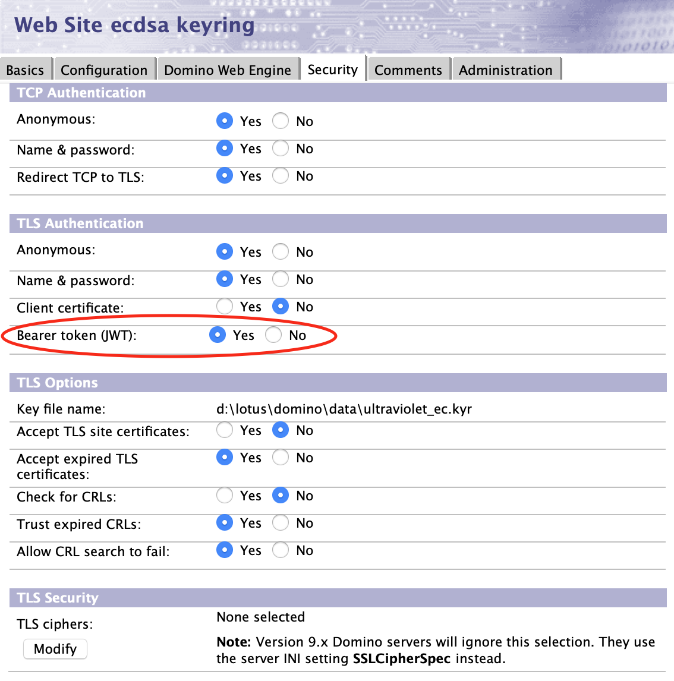Click the TCP Authentication section header

[x=338, y=93]
